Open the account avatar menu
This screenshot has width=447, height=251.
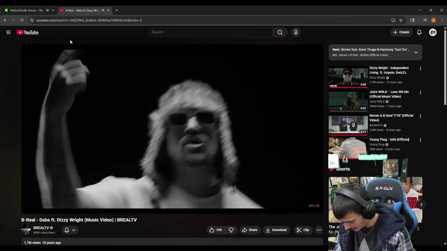tap(433, 32)
